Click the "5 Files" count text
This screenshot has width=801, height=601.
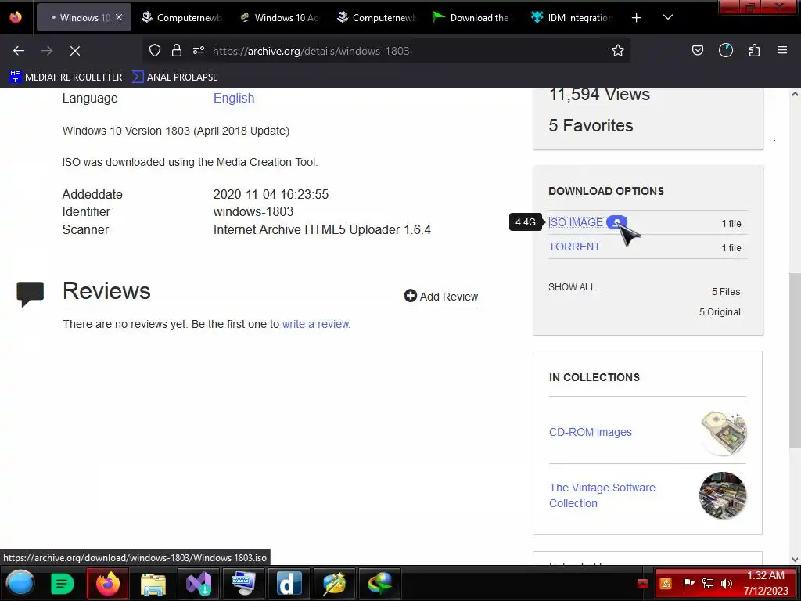point(726,291)
